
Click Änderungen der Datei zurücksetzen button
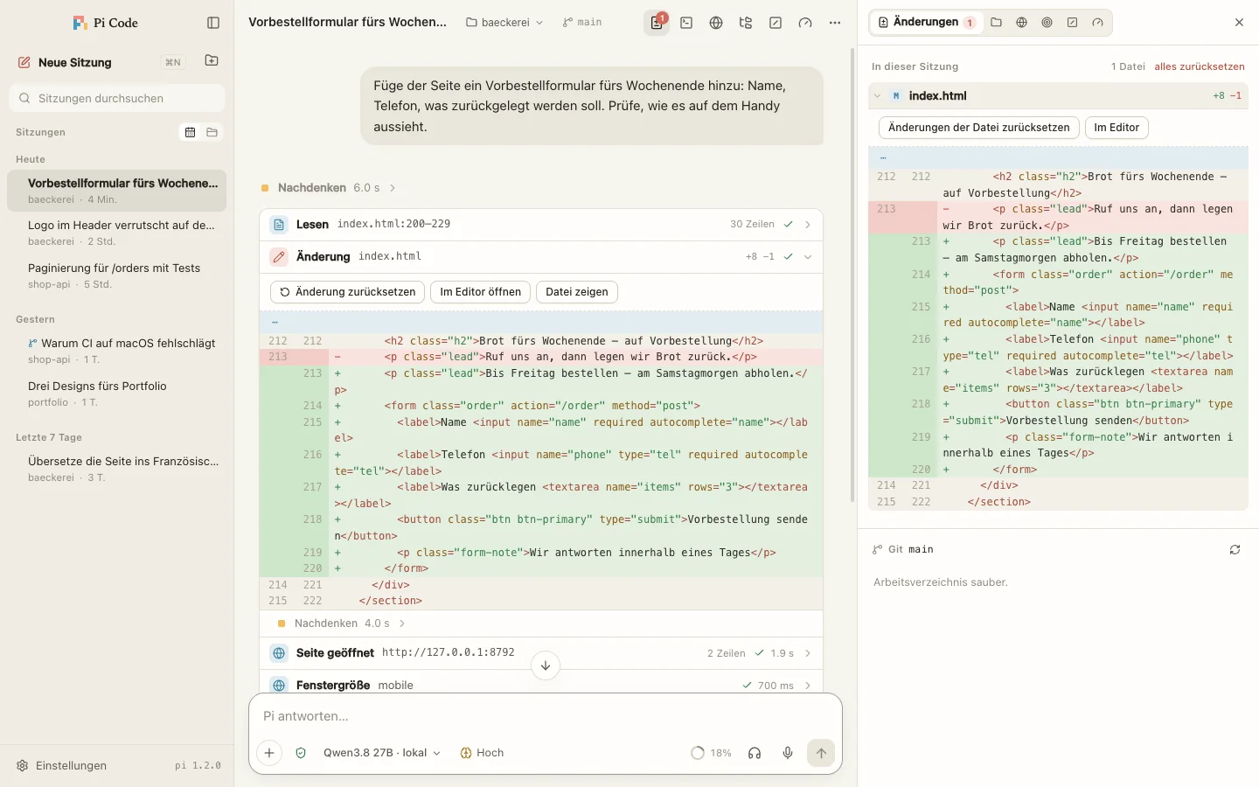pyautogui.click(x=978, y=128)
